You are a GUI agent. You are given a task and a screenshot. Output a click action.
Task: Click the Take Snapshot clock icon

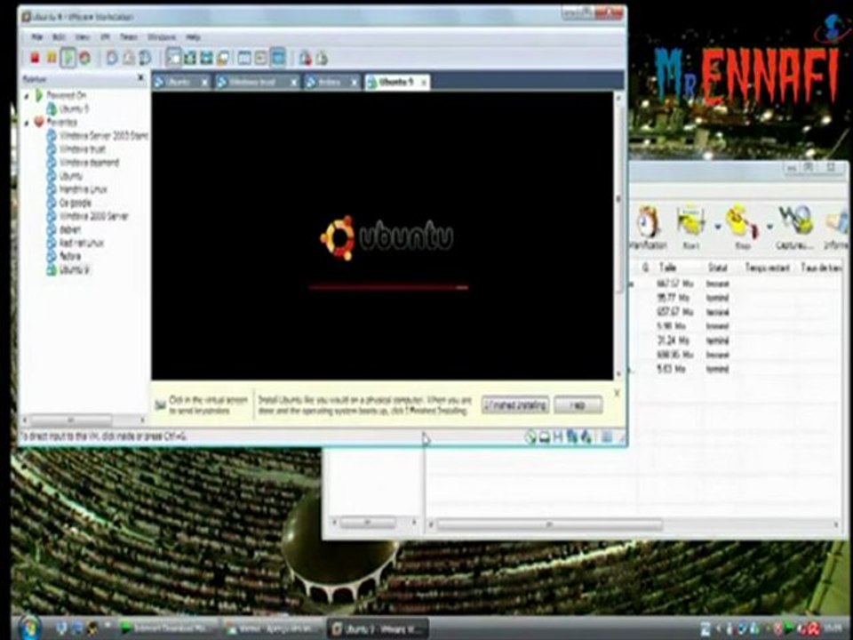click(x=112, y=57)
